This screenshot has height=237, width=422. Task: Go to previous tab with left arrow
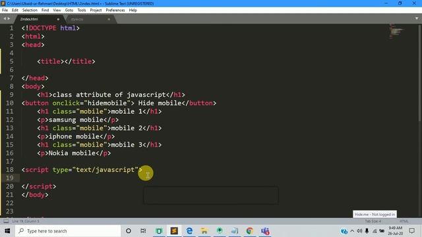5,18
